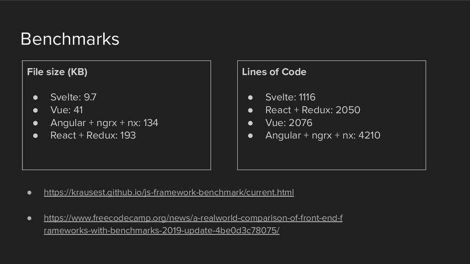Image resolution: width=470 pixels, height=264 pixels.
Task: Click the bullet beside the freecodecamp link
Action: tap(29, 218)
